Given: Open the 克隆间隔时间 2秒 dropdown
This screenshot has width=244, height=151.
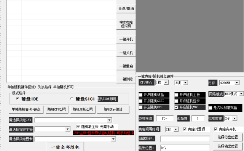Looking at the screenshot, I should click(176, 129).
